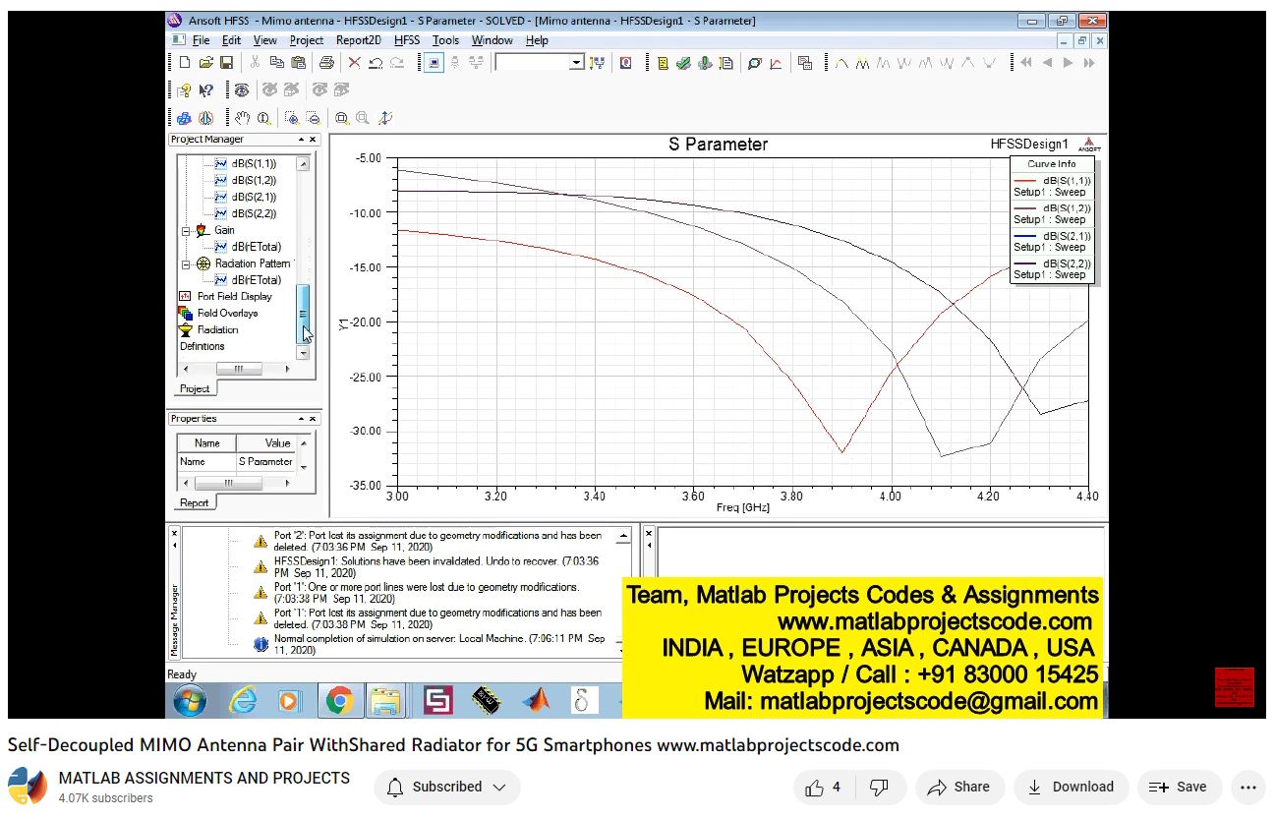
Task: Collapse the Radiation Pattern tree node
Action: point(187,263)
